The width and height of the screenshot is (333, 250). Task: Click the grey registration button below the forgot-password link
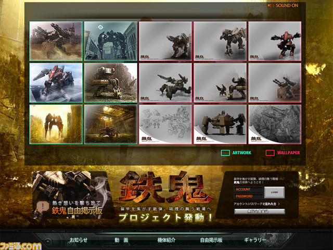pyautogui.click(x=259, y=211)
